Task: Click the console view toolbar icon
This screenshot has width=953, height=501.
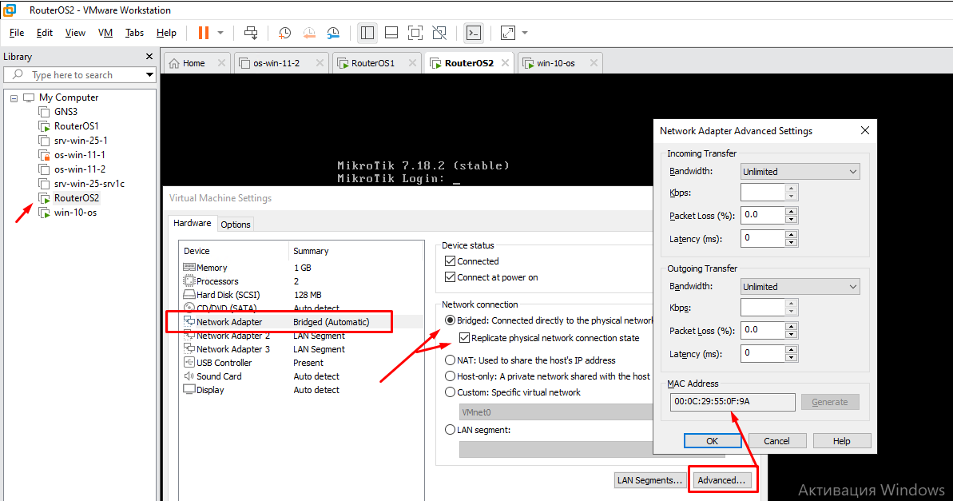Action: click(474, 33)
